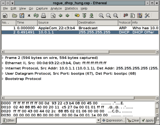Select packet 1 ARP Broadcast row

[80, 28]
